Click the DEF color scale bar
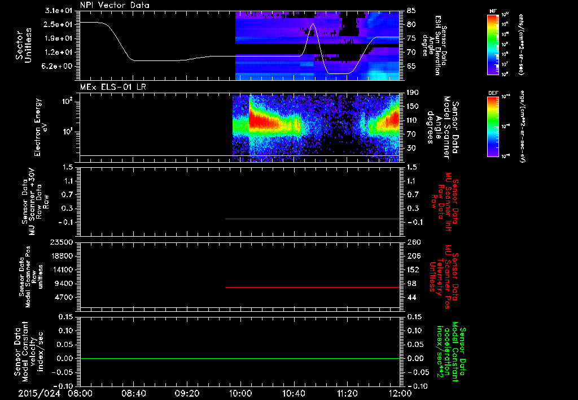Viewport: 578px width, 400px height. (x=493, y=127)
